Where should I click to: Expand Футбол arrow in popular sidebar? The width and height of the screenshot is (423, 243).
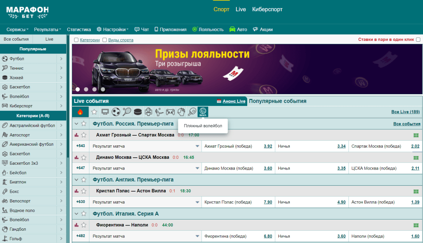(61, 59)
